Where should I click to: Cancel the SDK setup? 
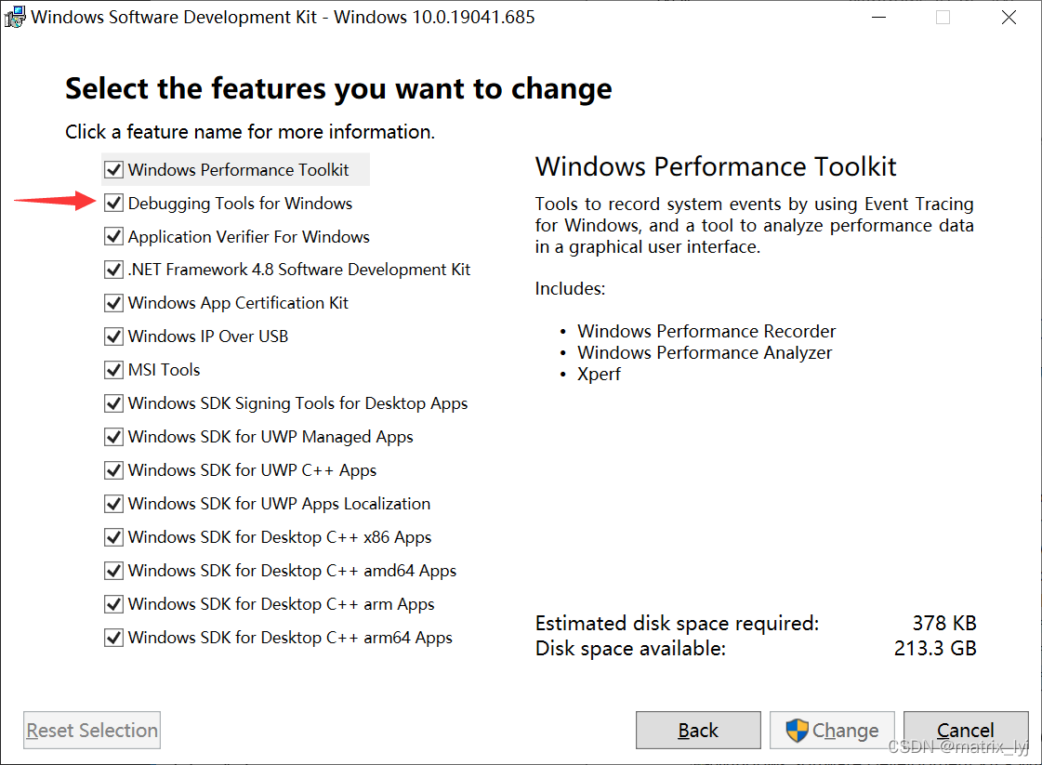tap(966, 730)
